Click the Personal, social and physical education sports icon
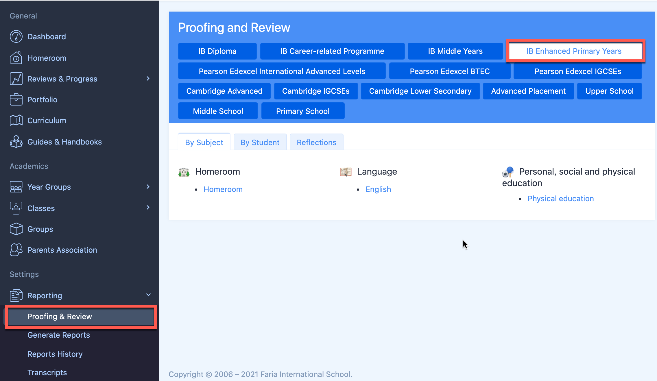The width and height of the screenshot is (657, 381). (508, 172)
